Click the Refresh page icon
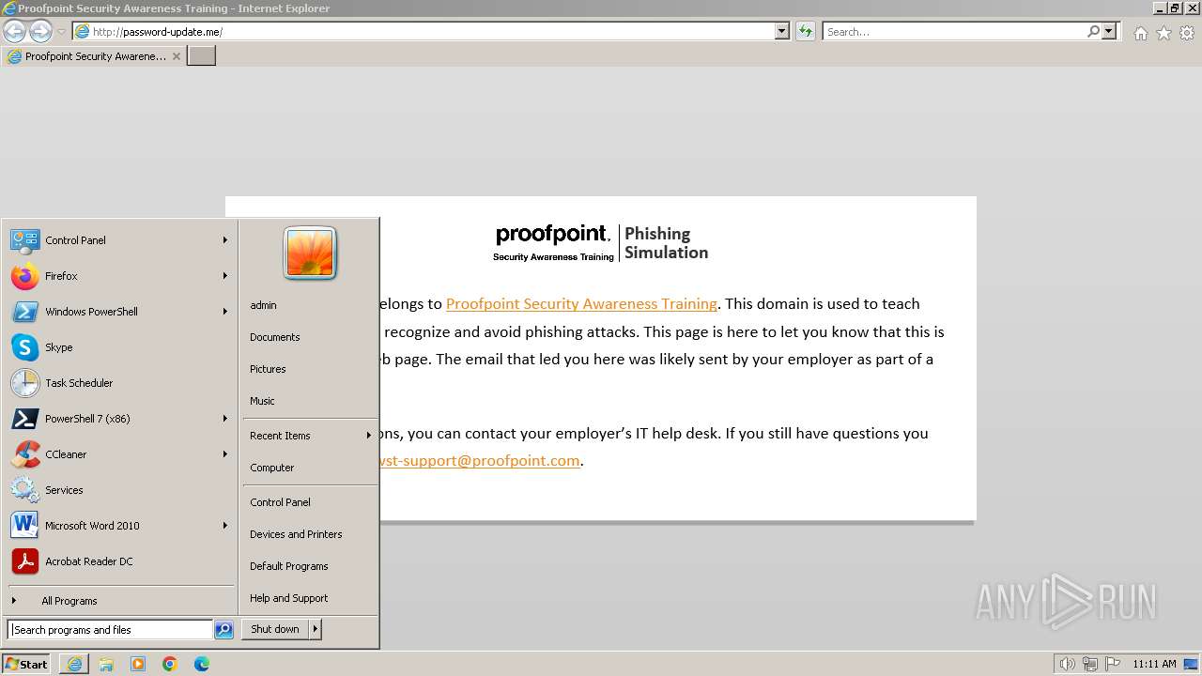 (x=805, y=31)
